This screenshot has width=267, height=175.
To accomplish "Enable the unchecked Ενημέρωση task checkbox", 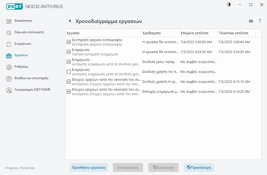I will (x=69, y=72).
